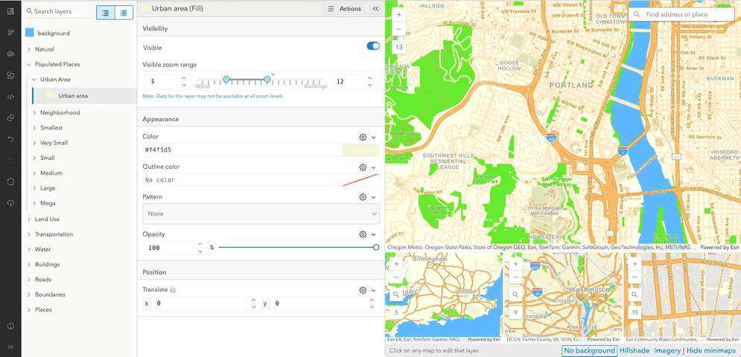741x357 pixels.
Task: Select the Water layer group
Action: (x=43, y=249)
